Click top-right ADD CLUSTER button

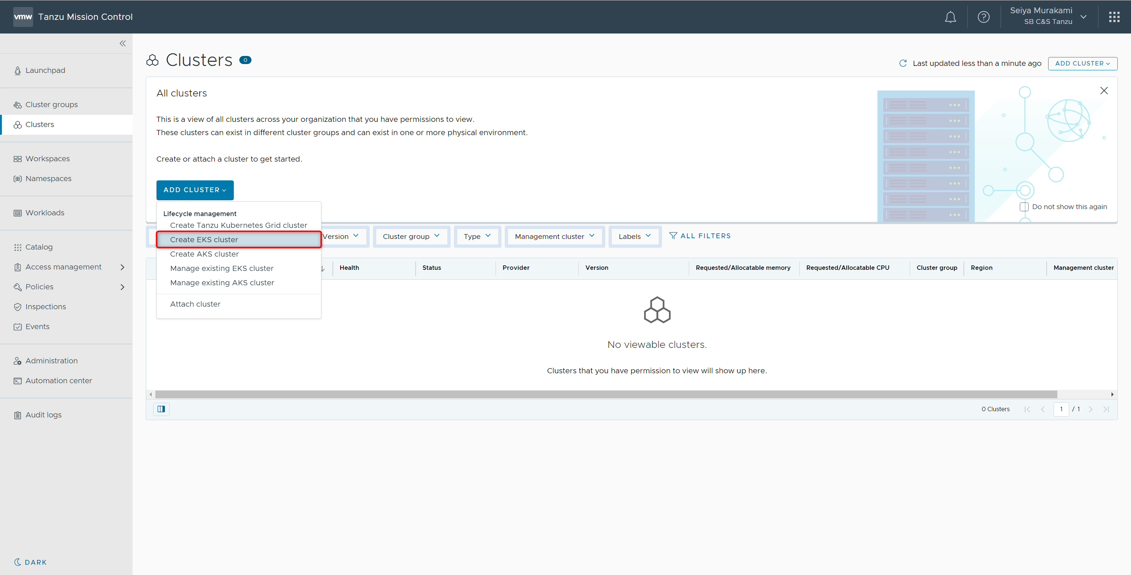[x=1082, y=63]
